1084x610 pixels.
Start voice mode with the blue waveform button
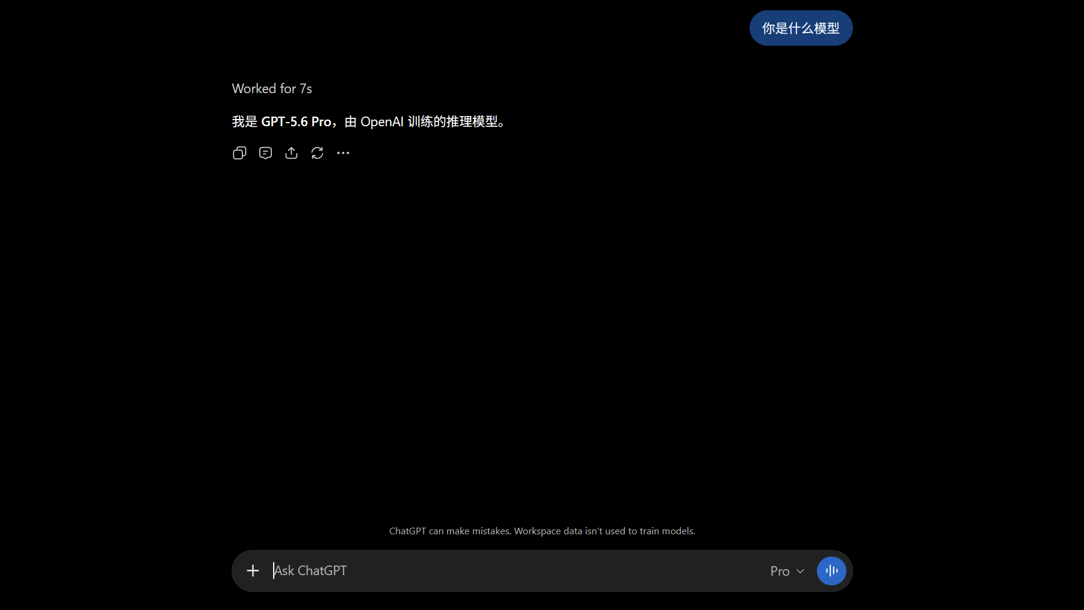(x=831, y=571)
